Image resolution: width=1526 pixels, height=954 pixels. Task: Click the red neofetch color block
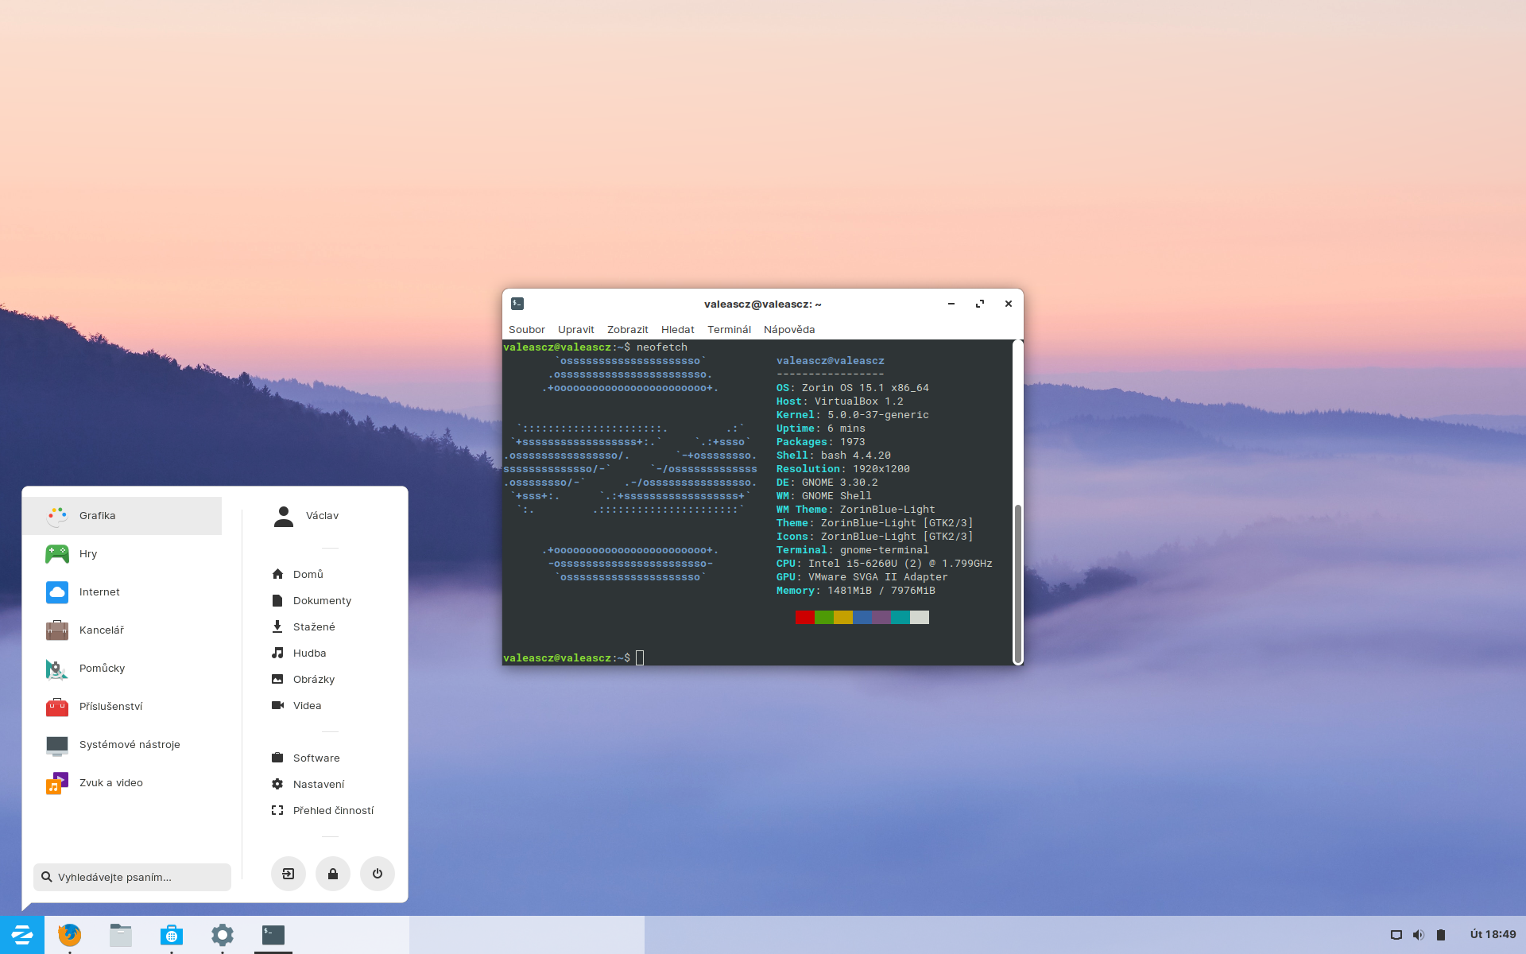(805, 617)
